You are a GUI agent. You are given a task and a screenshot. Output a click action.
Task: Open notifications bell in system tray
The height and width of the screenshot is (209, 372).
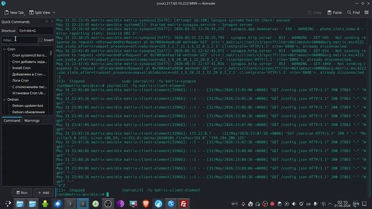[243, 204]
